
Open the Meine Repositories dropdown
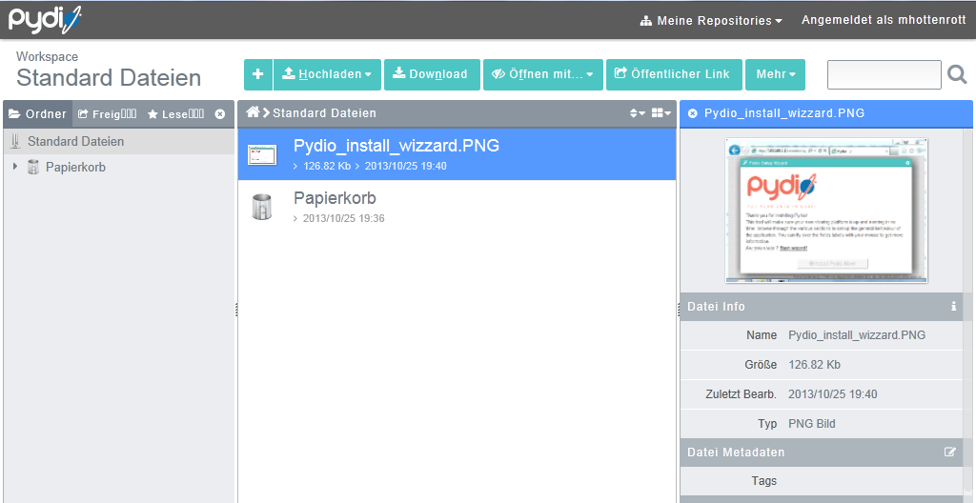711,21
